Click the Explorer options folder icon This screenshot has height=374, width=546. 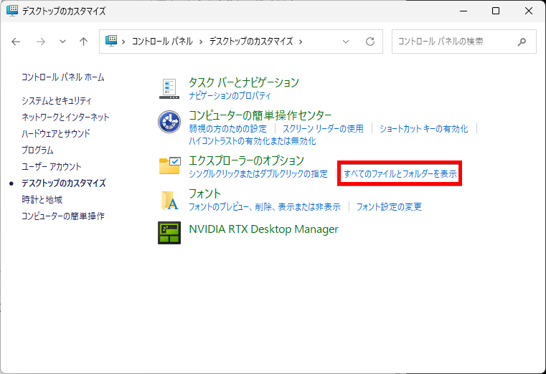170,166
